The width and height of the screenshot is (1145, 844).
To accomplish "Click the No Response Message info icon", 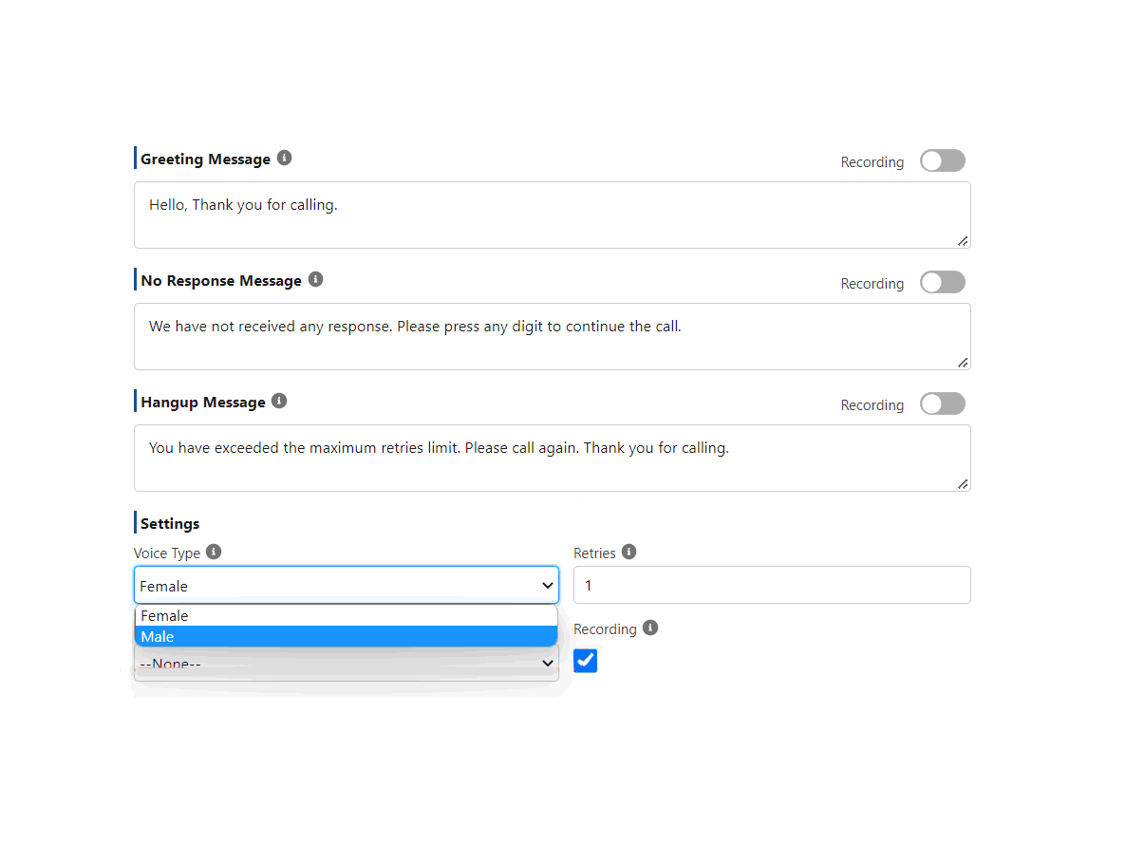I will click(x=316, y=279).
